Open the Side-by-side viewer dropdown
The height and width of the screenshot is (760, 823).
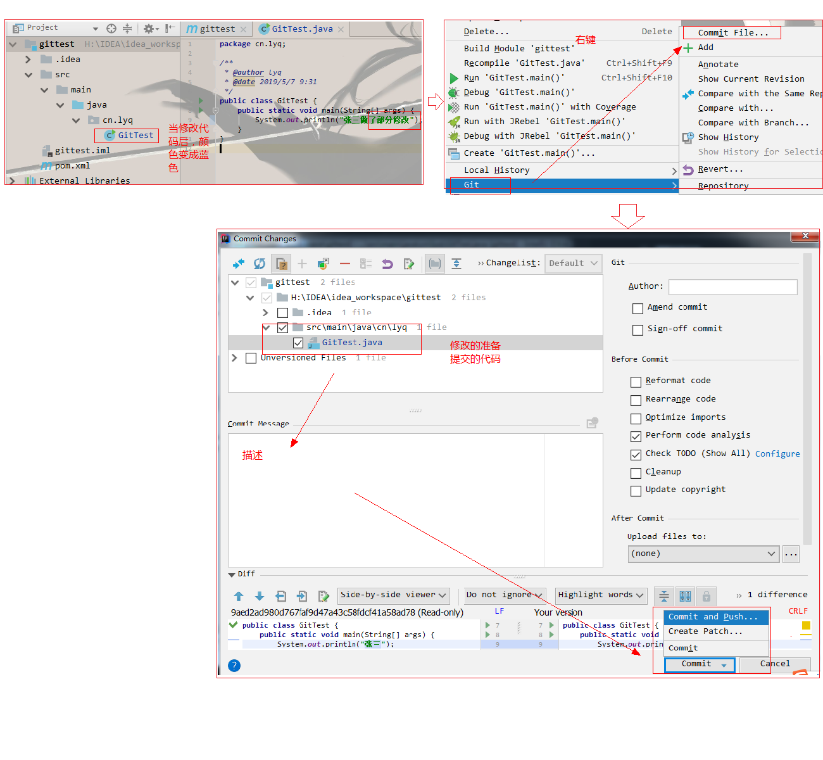pyautogui.click(x=393, y=595)
